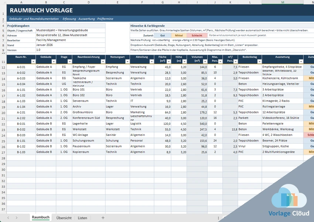The height and width of the screenshot is (222, 314).
Task: Select the 'Konferenzraum Süd' cell
Action: [89, 118]
